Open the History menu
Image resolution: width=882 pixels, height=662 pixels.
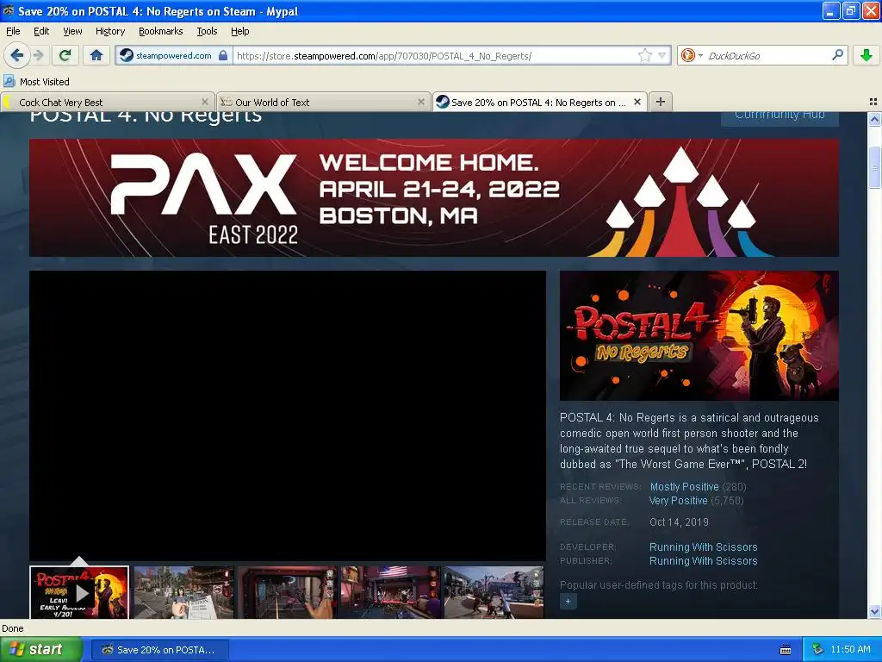coord(110,31)
